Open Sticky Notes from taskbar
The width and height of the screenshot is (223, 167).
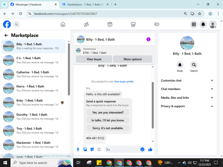(99, 163)
